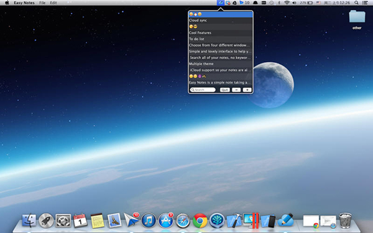Open the Sparrow mail status icon showing 10

(244, 3)
